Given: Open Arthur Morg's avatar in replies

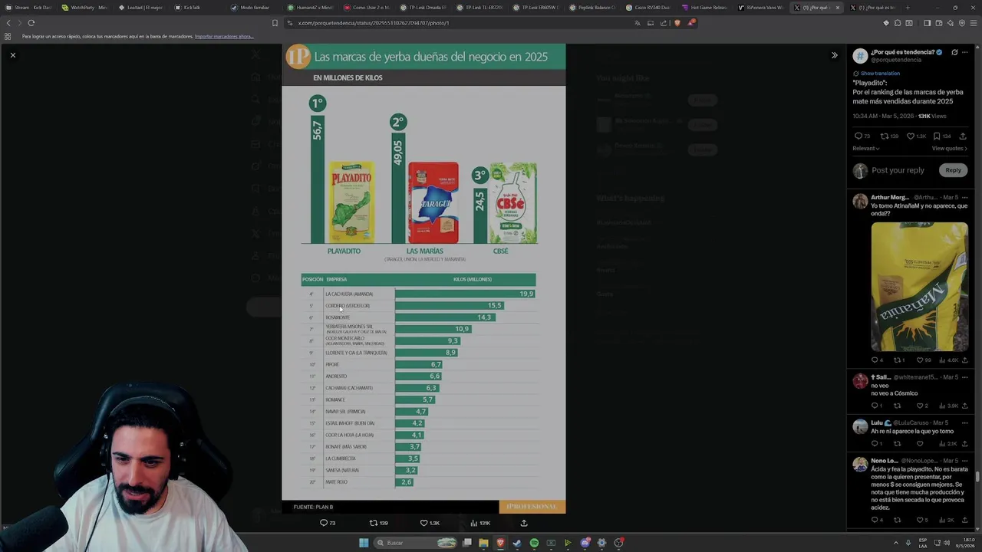Looking at the screenshot, I should pos(860,201).
